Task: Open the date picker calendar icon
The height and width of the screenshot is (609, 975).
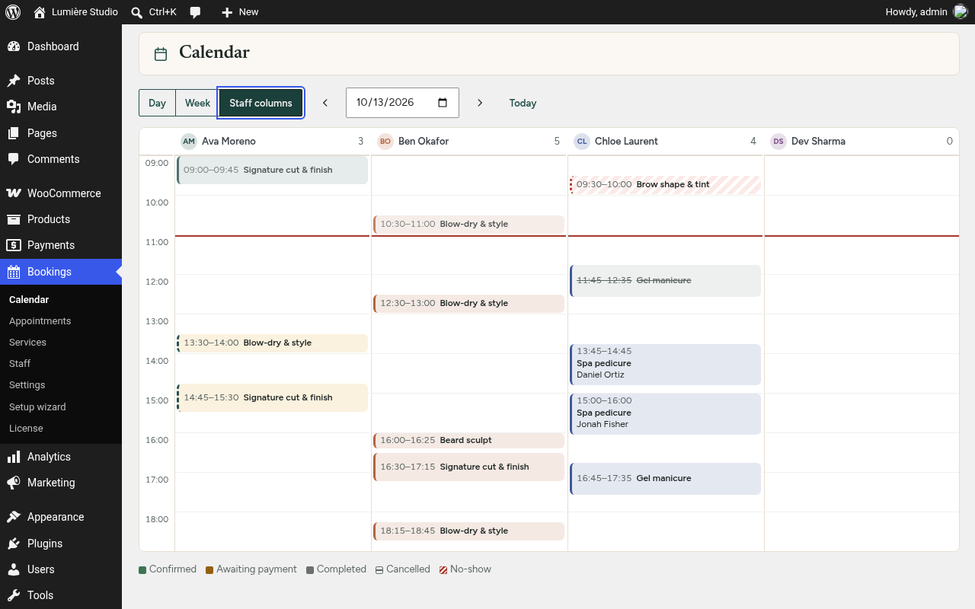Action: pyautogui.click(x=443, y=103)
